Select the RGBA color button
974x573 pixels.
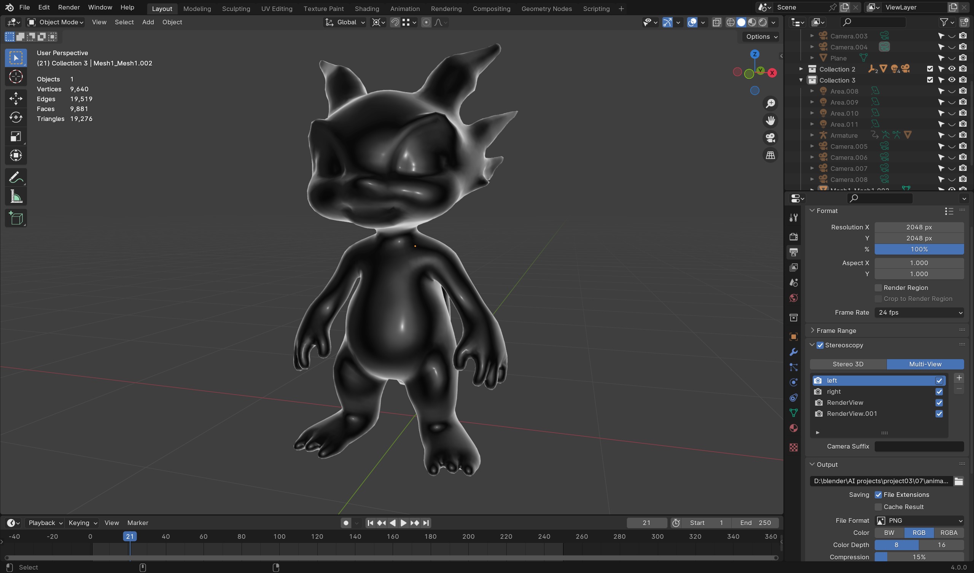pyautogui.click(x=949, y=533)
